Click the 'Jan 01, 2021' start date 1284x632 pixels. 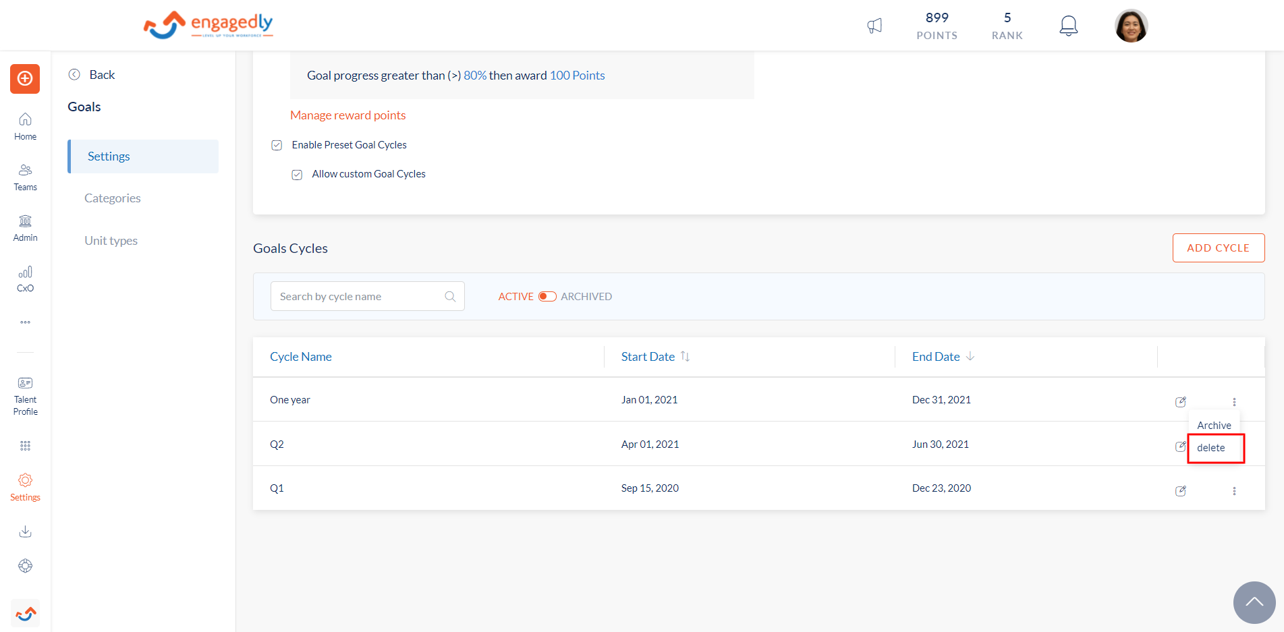[649, 399]
